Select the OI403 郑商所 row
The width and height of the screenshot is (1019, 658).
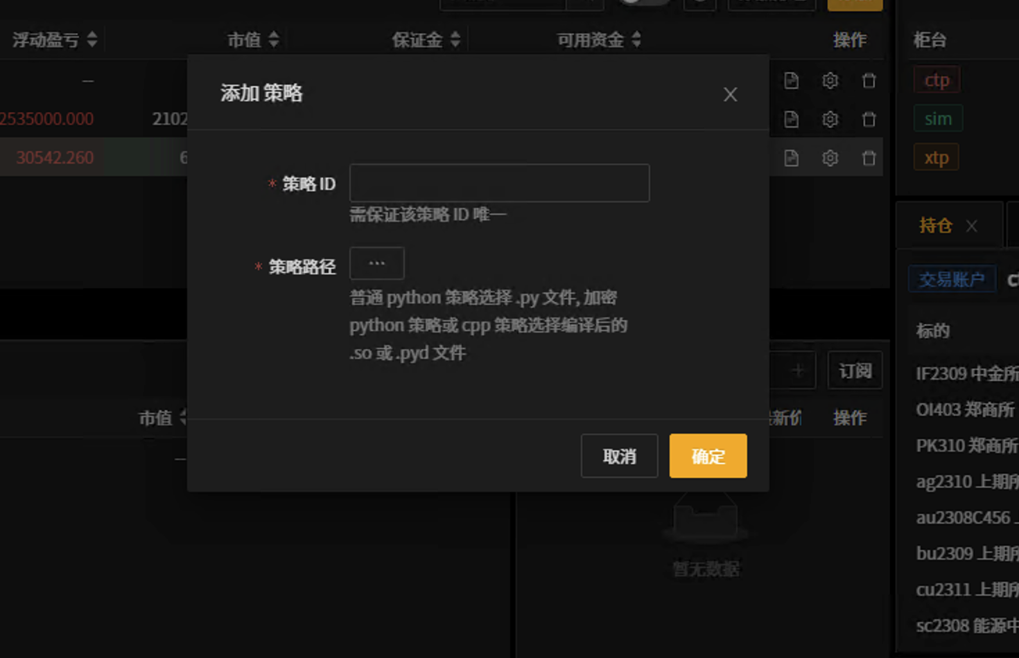[967, 410]
